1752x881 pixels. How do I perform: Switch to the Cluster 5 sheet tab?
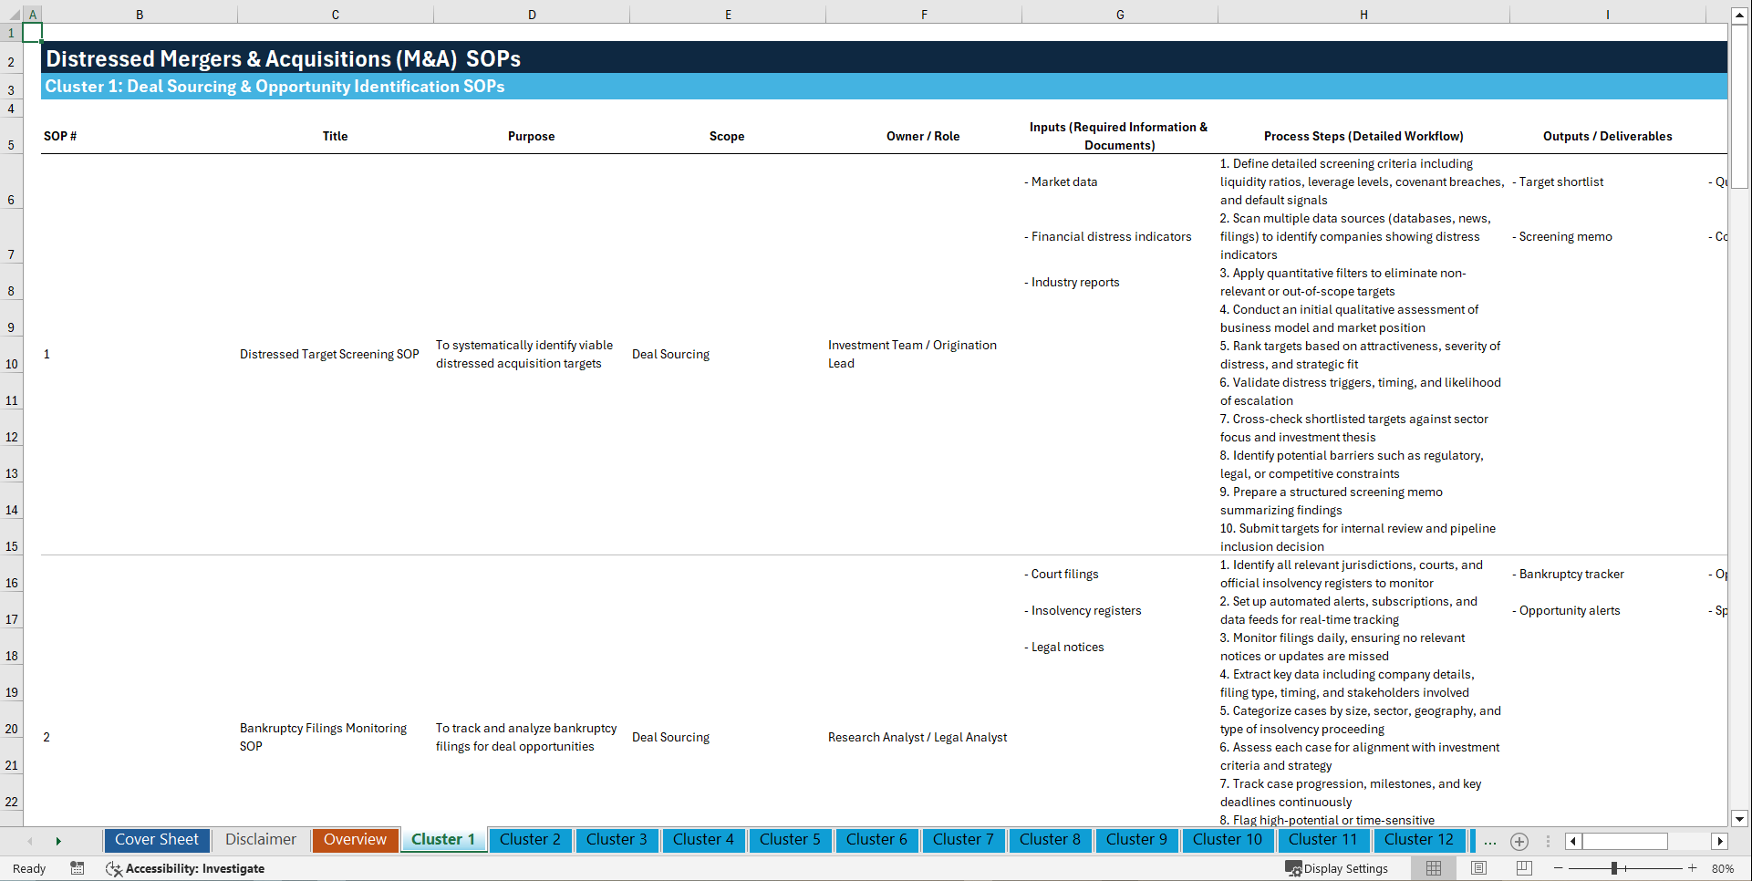[x=790, y=840]
